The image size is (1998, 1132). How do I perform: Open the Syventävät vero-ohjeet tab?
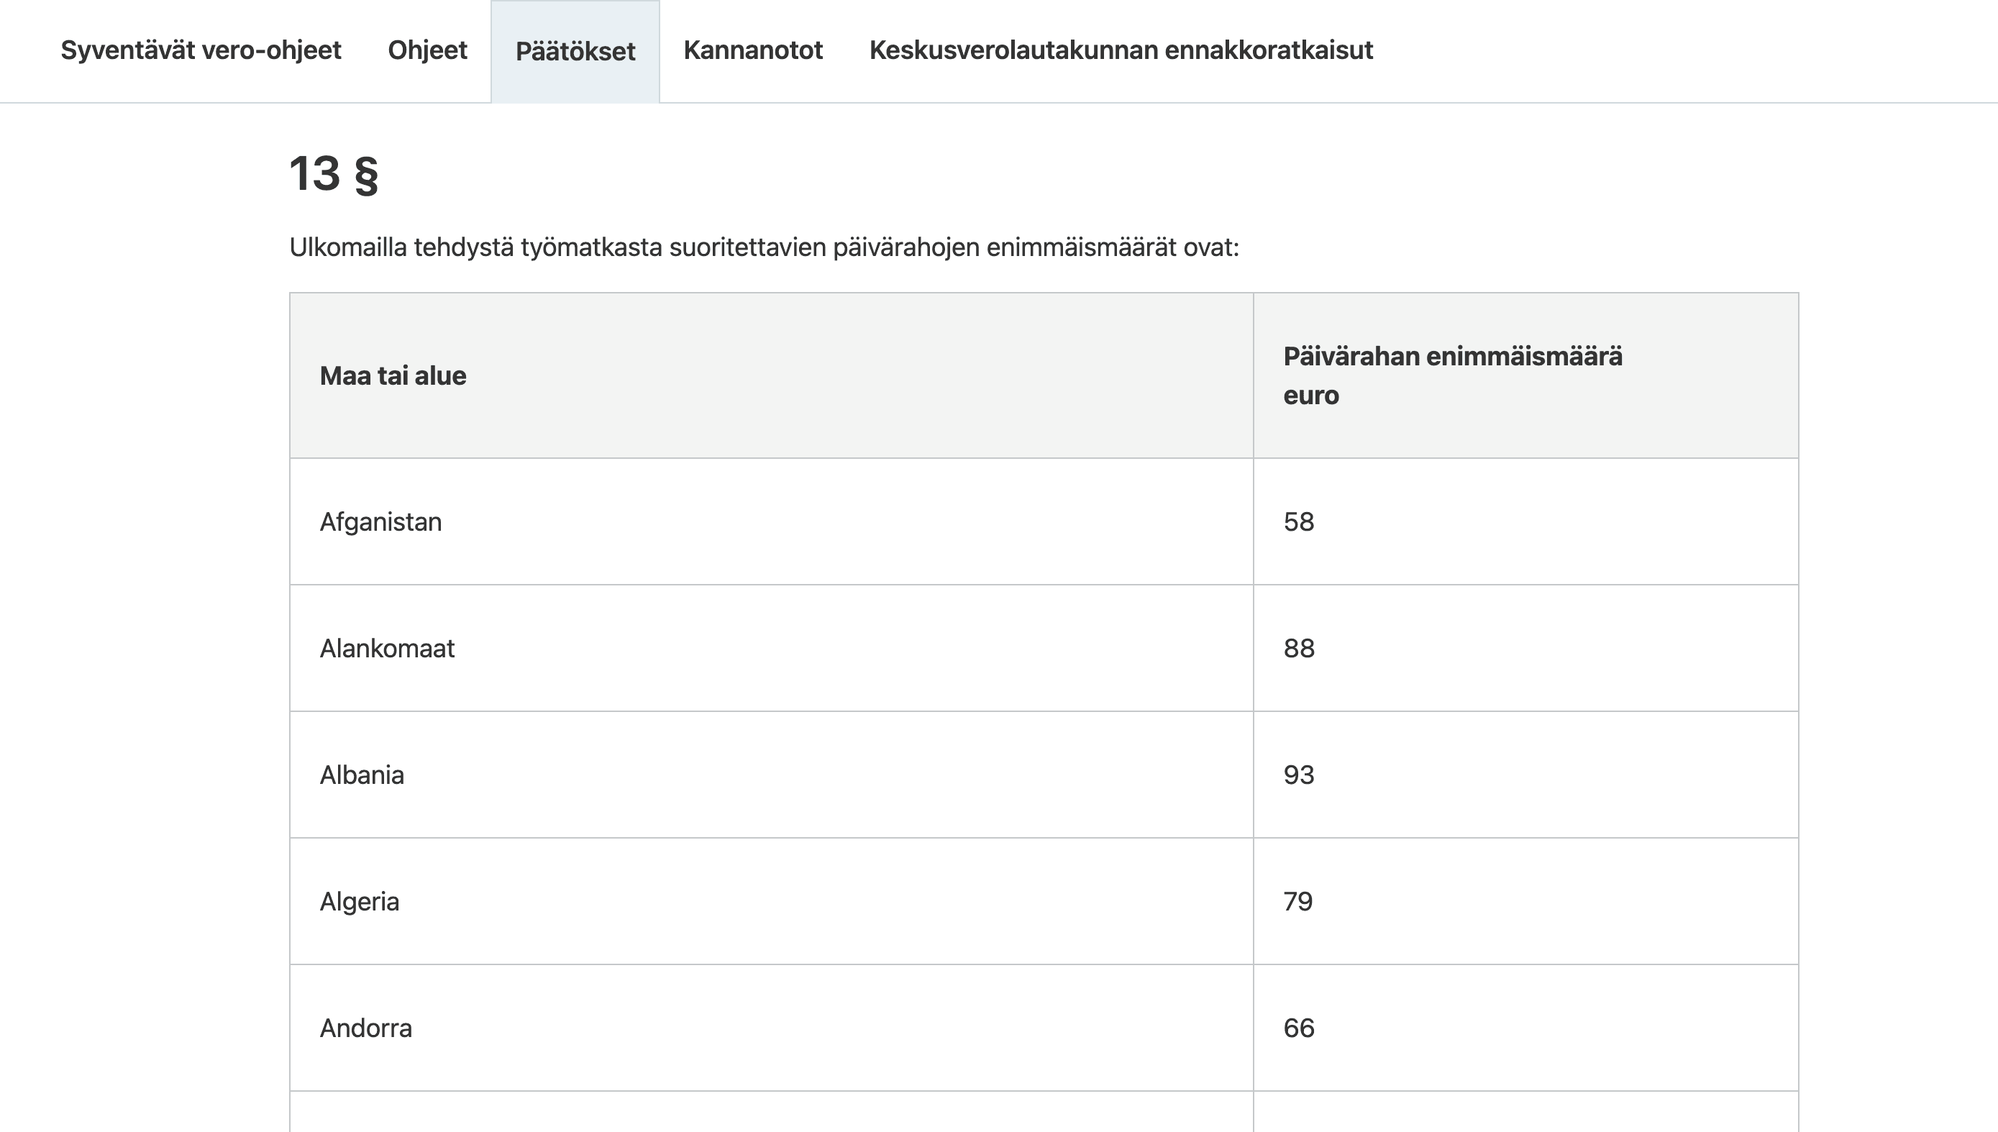(x=201, y=50)
